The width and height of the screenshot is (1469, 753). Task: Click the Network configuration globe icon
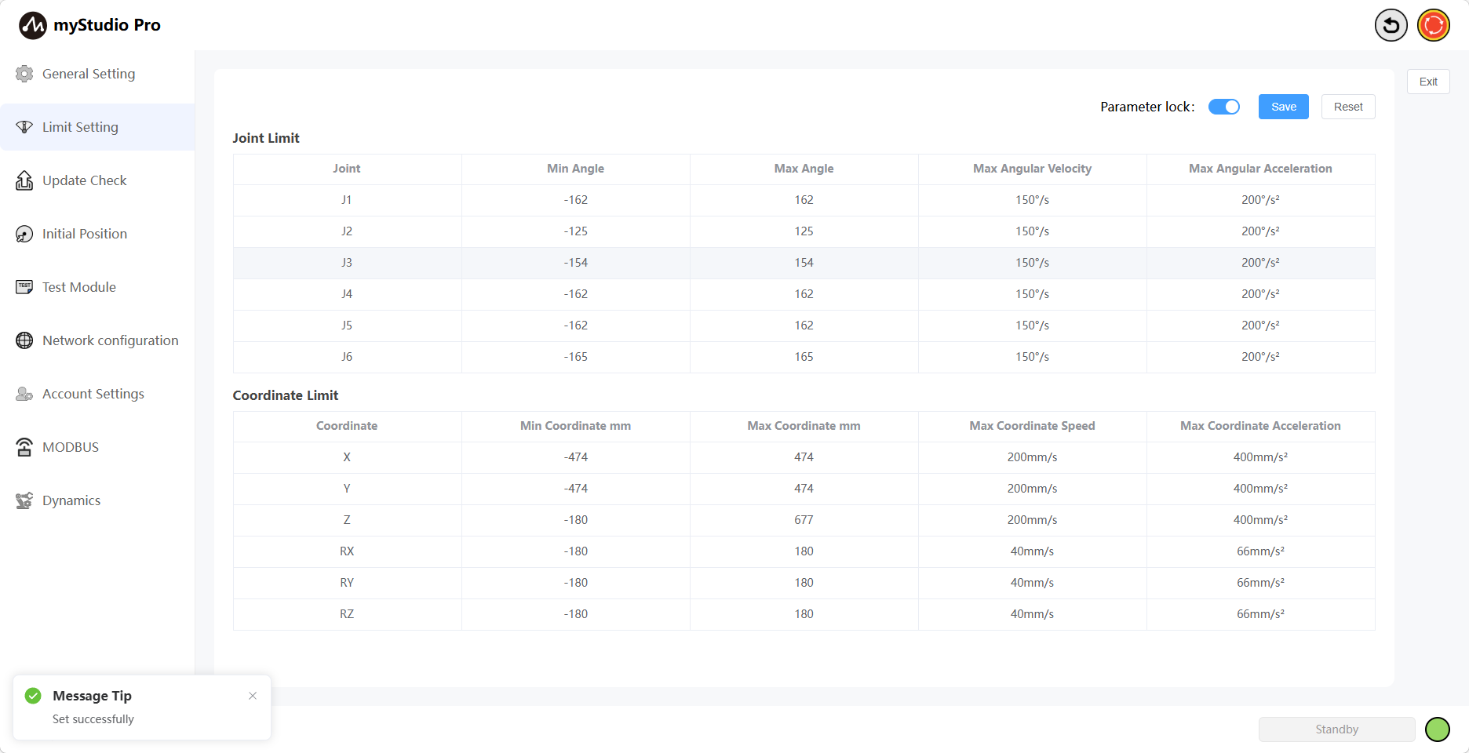tap(24, 340)
